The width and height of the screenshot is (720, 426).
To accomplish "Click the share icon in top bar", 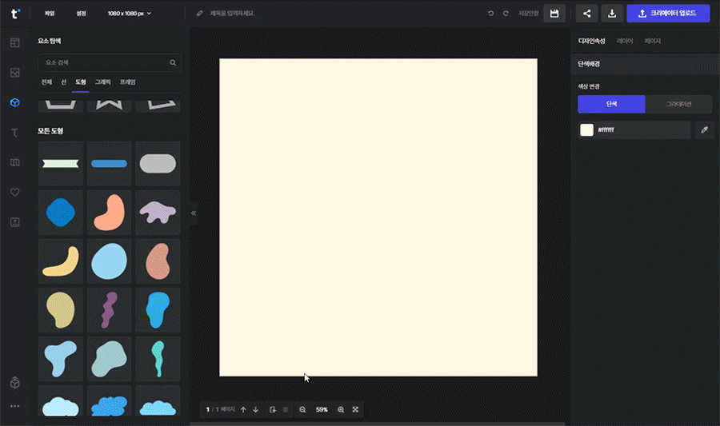I will (x=586, y=14).
